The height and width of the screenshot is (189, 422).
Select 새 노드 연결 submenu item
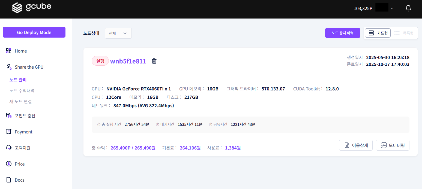(20, 101)
